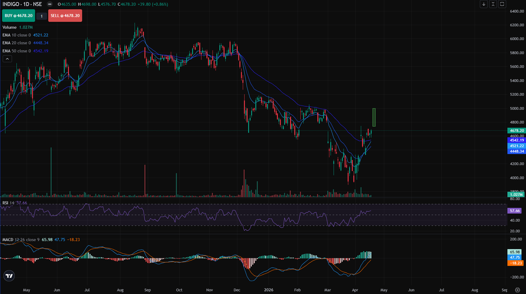Click SELL @ 4678.20 button
526x294 pixels.
[x=65, y=16]
